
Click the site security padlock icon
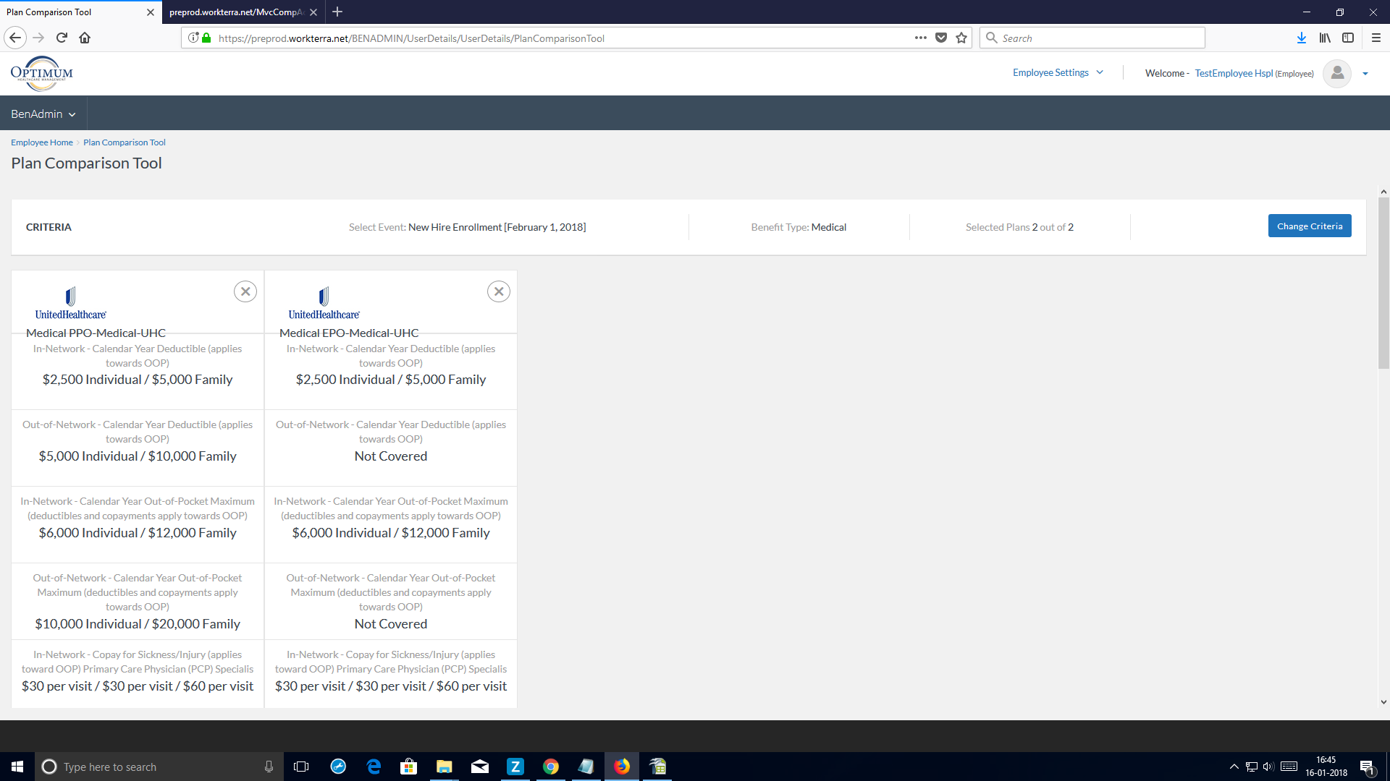[206, 38]
